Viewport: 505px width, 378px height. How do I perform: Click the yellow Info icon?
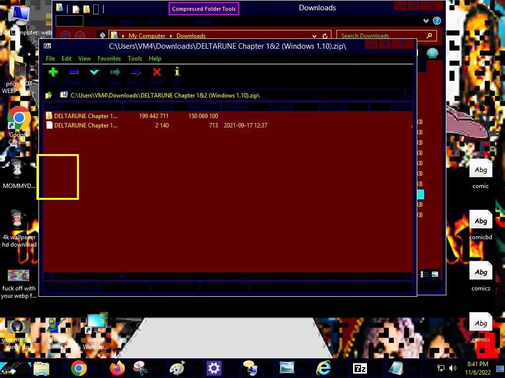[x=177, y=71]
